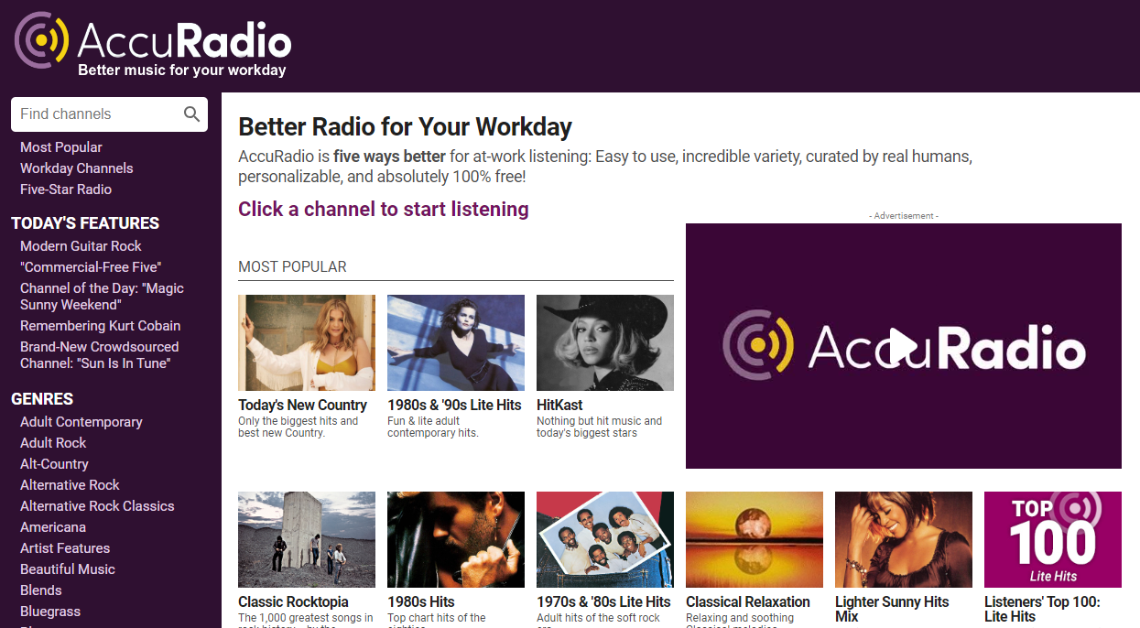
Task: Click Today's New Country channel thumbnail
Action: click(x=307, y=343)
